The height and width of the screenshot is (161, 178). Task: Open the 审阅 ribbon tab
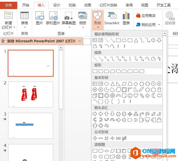(129, 5)
